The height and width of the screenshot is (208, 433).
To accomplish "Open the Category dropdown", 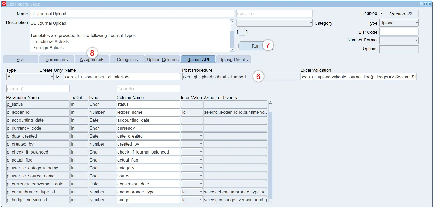I will (311, 23).
